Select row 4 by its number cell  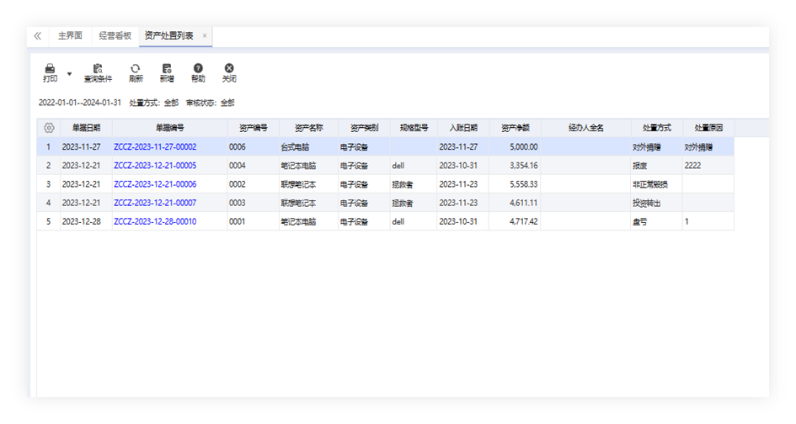49,203
